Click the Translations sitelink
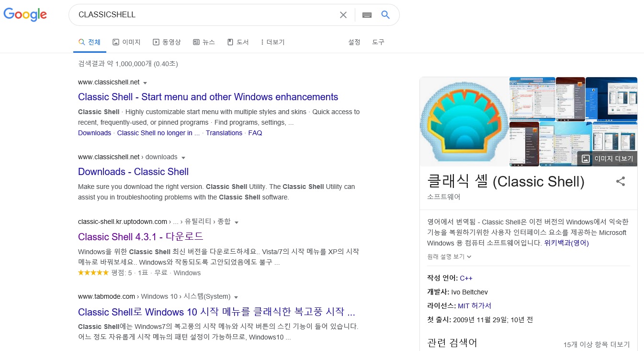Viewport: 644px width, 351px height. pos(224,133)
